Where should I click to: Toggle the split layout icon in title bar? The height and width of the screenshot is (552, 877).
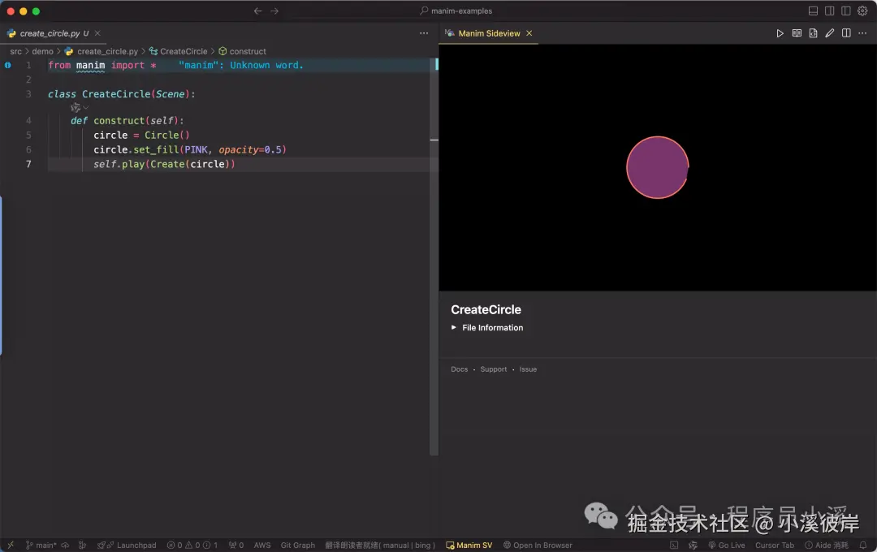point(829,11)
